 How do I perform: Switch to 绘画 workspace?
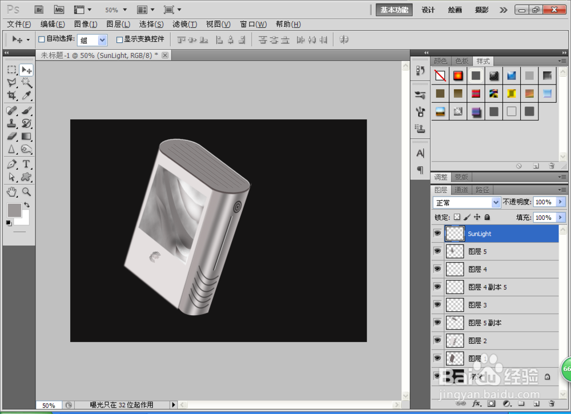click(455, 10)
